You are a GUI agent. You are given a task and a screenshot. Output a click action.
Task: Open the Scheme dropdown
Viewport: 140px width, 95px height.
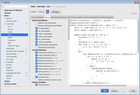(47, 12)
